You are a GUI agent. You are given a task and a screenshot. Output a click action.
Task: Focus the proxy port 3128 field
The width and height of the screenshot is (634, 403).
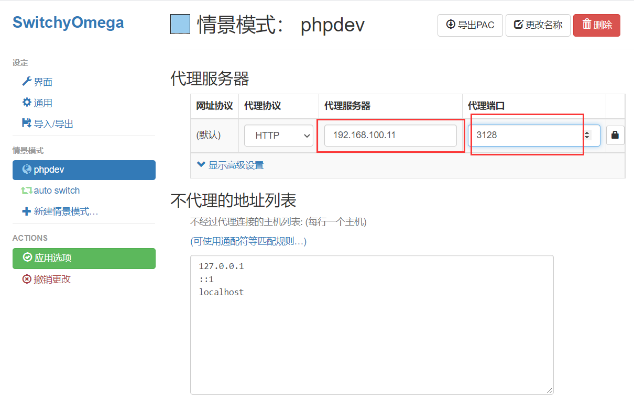coord(534,135)
